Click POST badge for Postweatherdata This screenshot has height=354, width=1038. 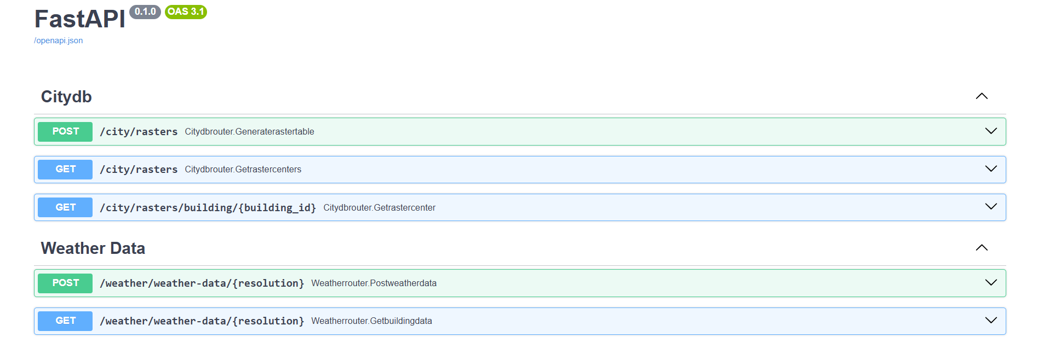coord(65,283)
